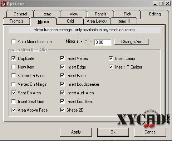
Task: Open the Items tab
Action: pos(47,14)
